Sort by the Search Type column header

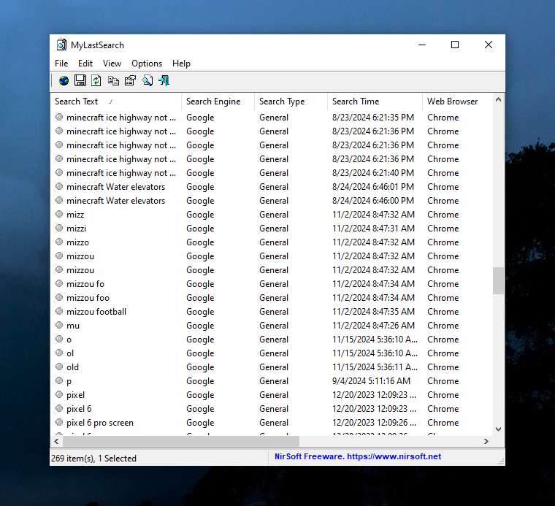(x=291, y=101)
